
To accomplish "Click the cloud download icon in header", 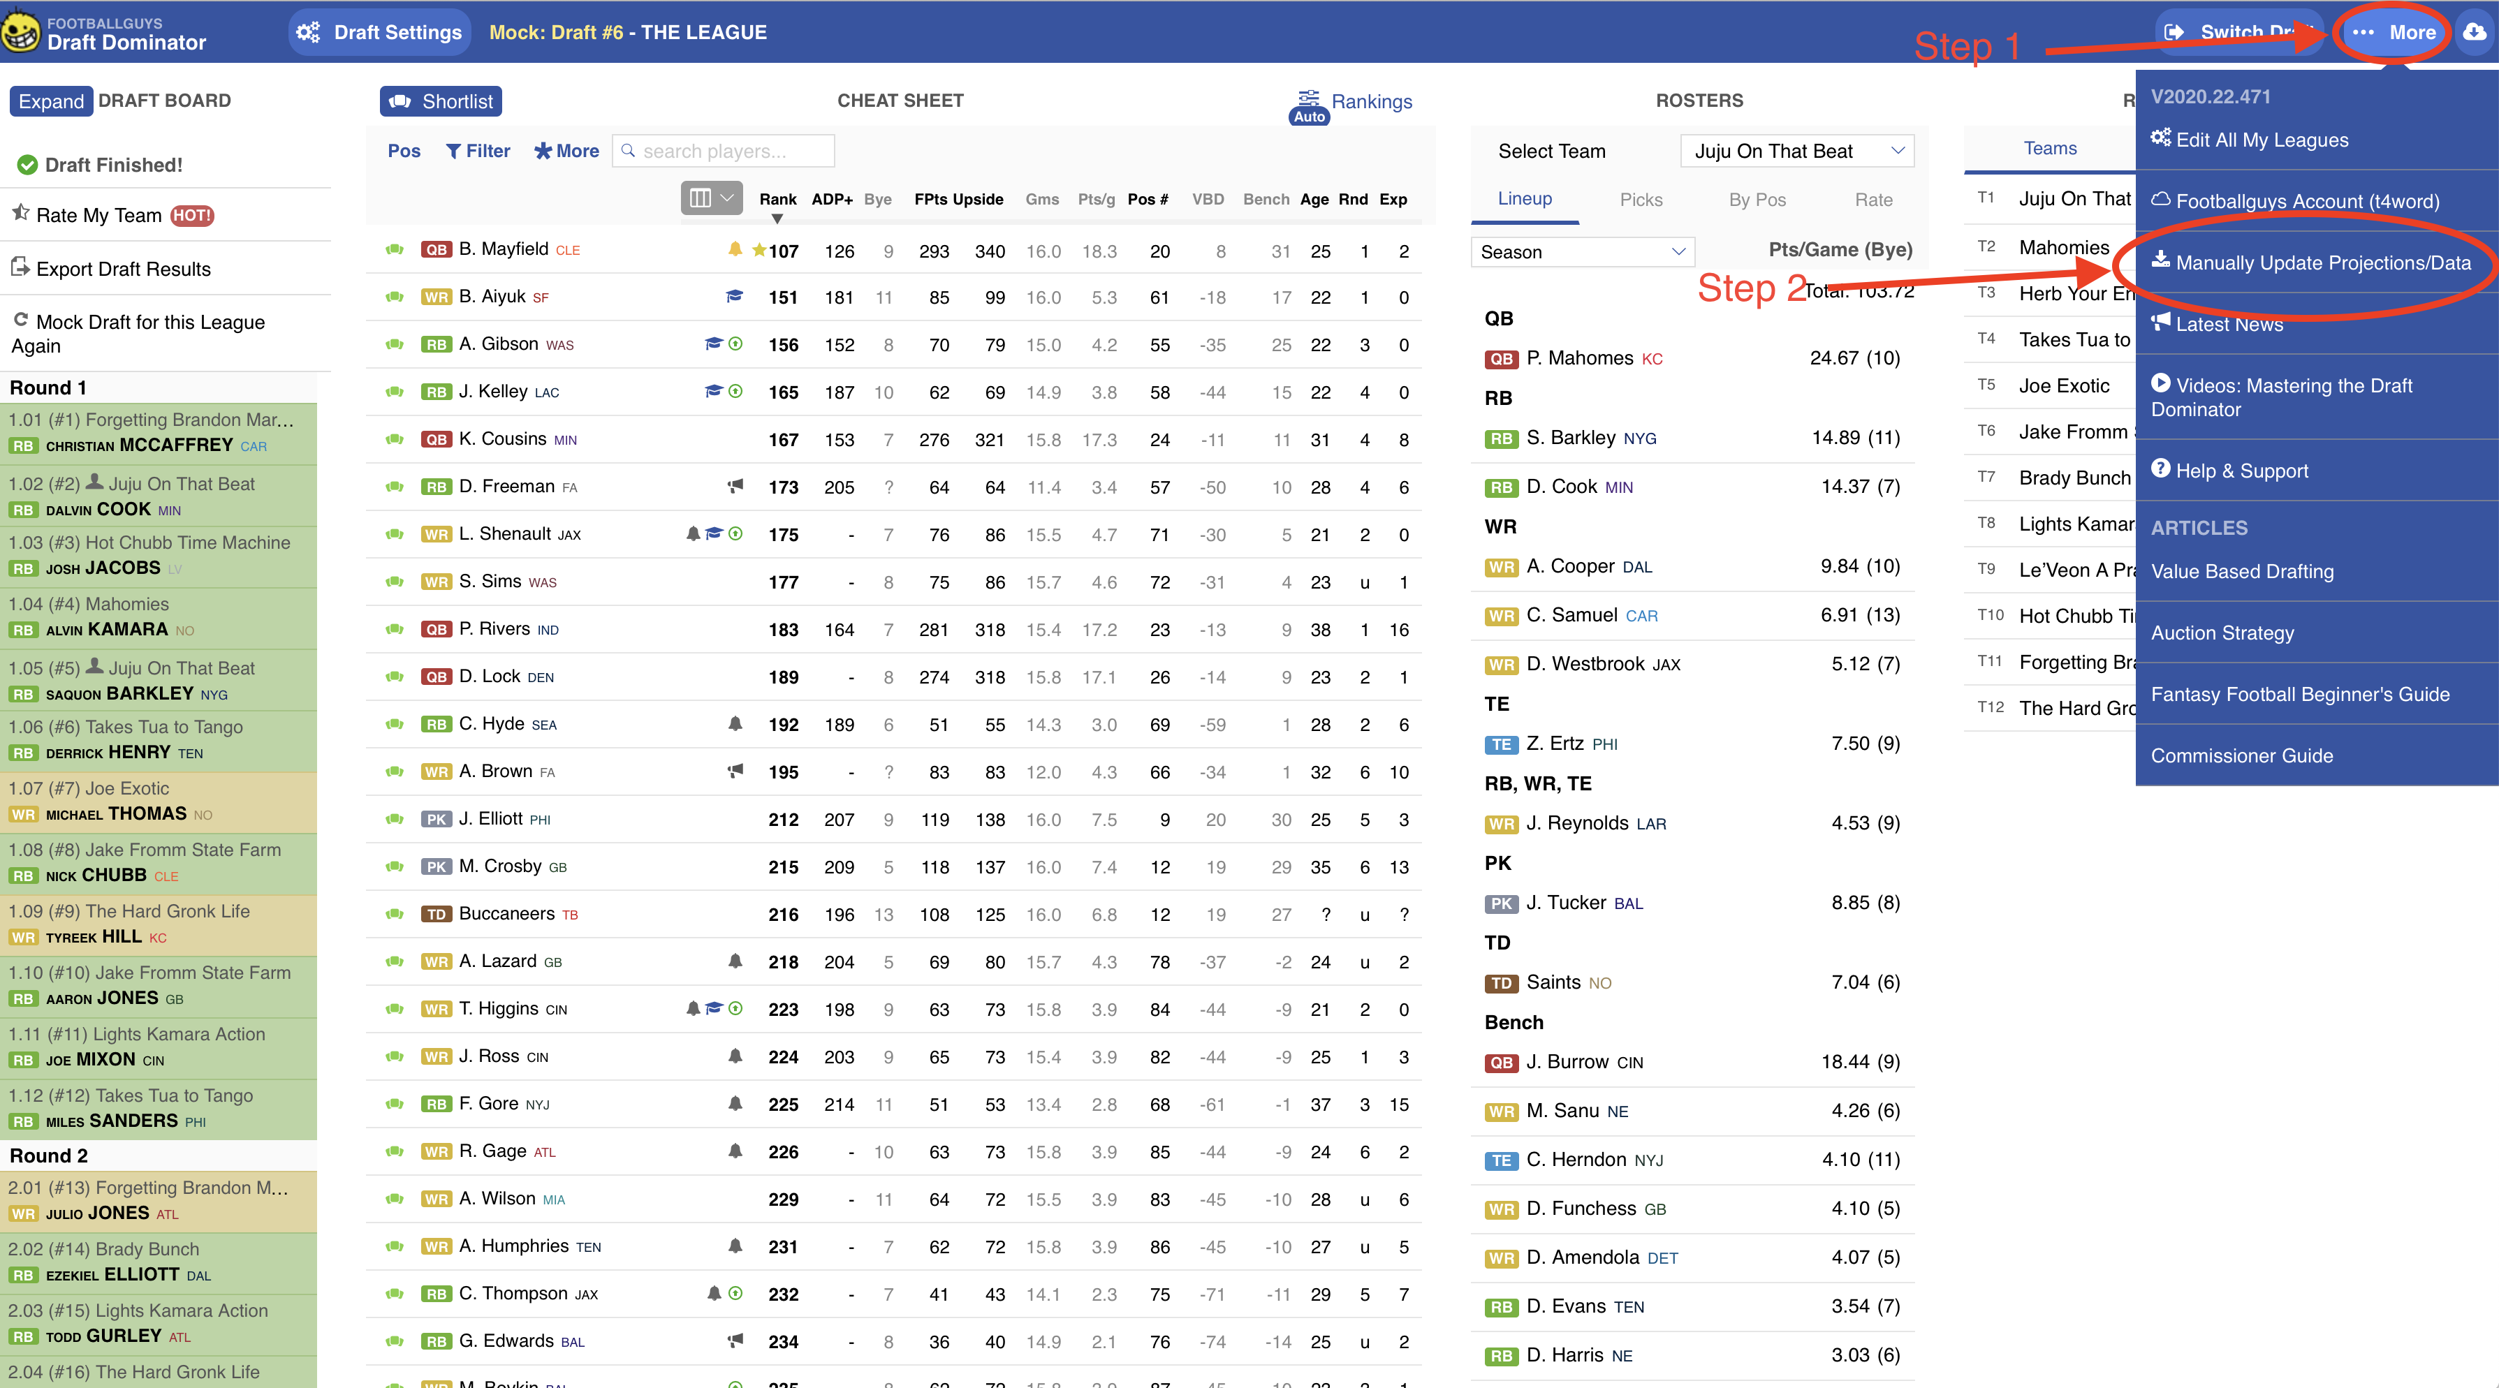I will pos(2475,32).
